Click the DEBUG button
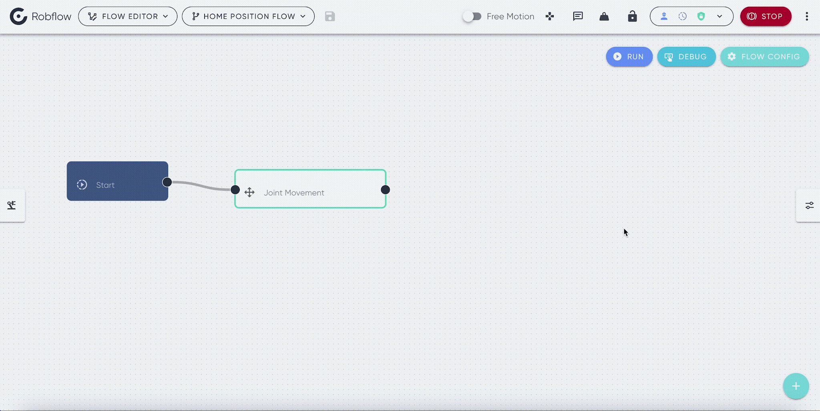Screen dimensions: 820x411 click(x=686, y=57)
